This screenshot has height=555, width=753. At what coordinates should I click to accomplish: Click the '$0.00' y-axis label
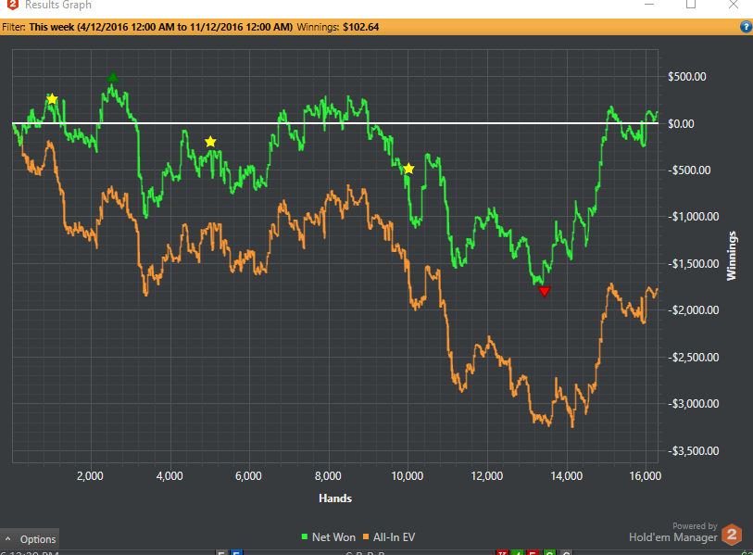pyautogui.click(x=681, y=123)
